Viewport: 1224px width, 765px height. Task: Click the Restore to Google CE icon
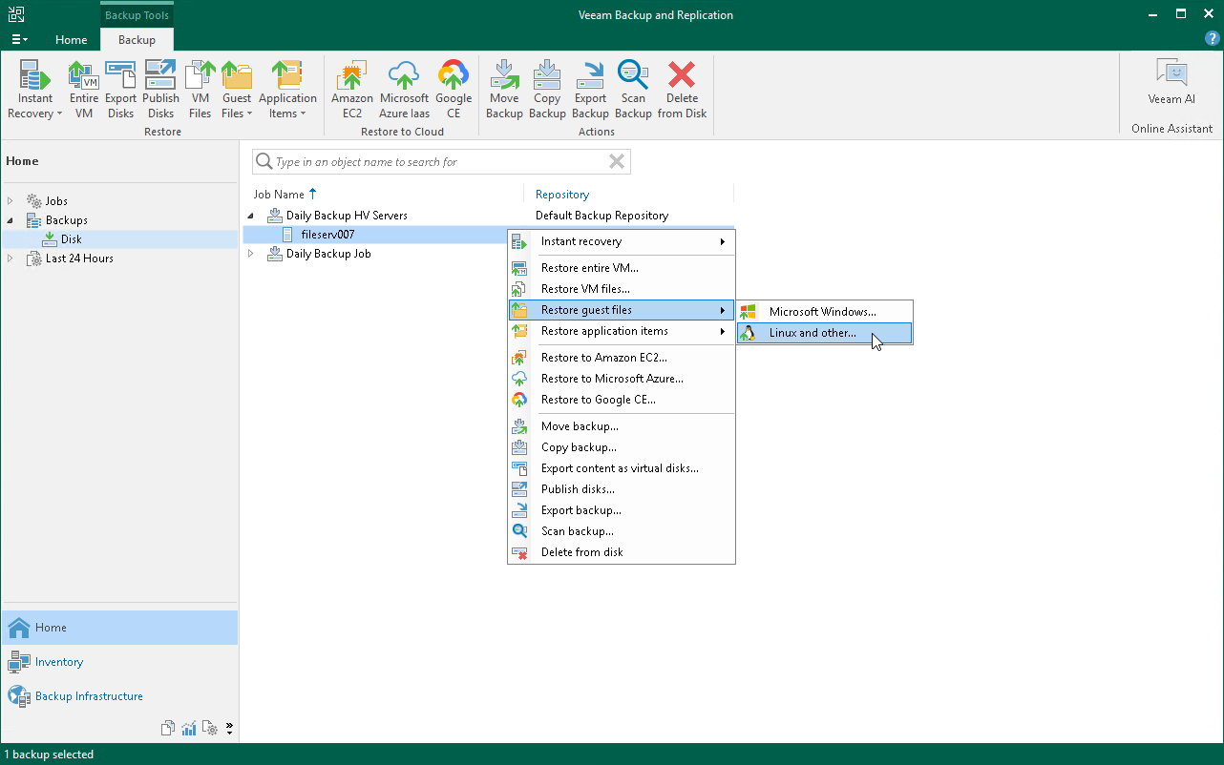[x=454, y=76]
